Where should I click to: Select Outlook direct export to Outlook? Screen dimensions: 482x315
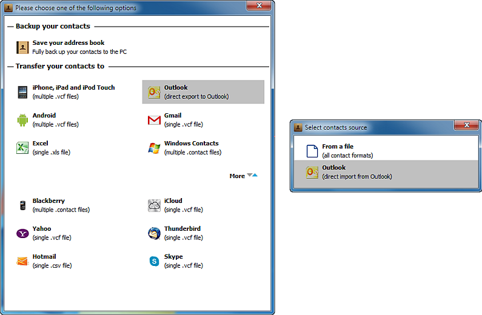point(203,92)
